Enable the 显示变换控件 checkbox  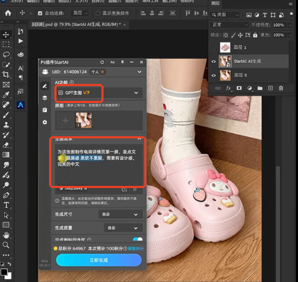coord(98,13)
